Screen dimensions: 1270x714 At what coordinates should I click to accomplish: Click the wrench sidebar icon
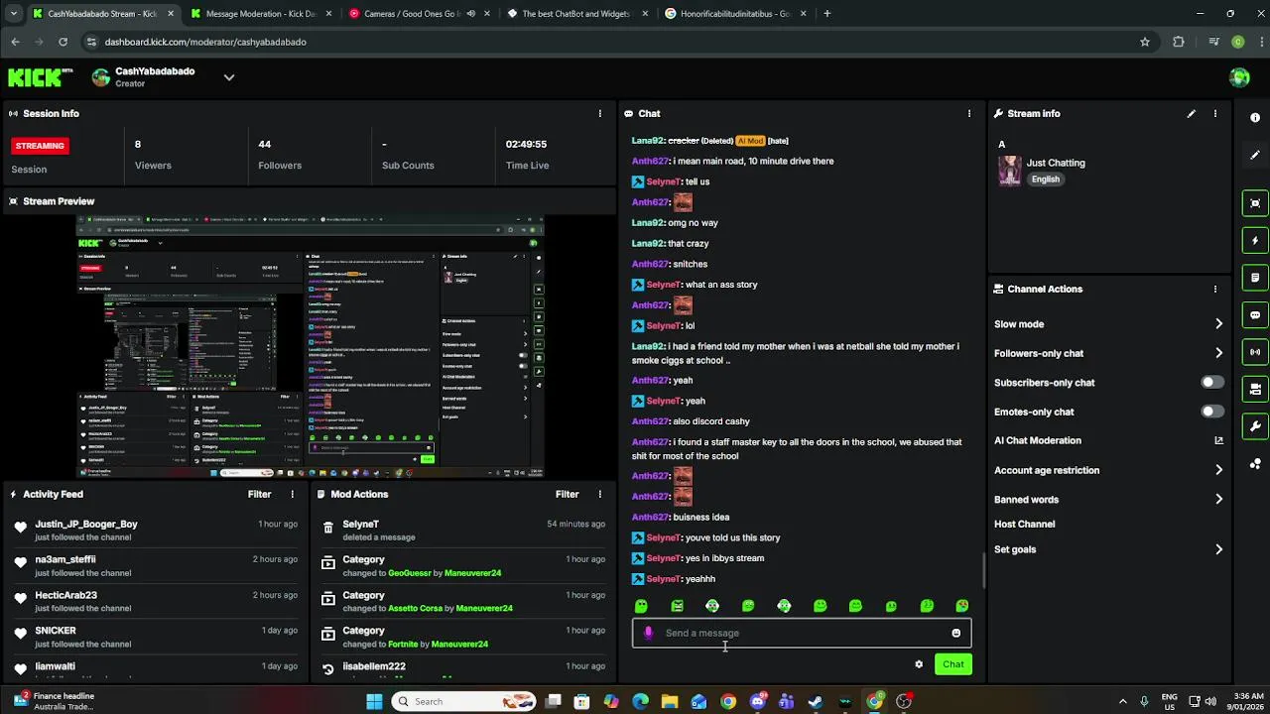tap(1254, 426)
